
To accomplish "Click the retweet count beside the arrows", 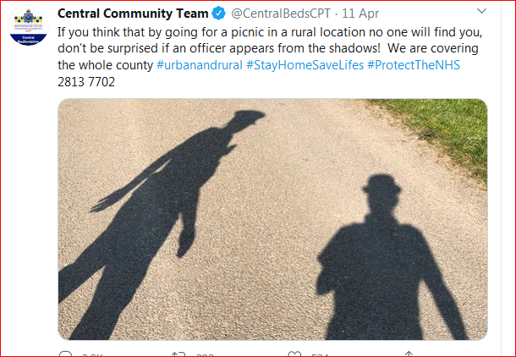I will coord(205,355).
